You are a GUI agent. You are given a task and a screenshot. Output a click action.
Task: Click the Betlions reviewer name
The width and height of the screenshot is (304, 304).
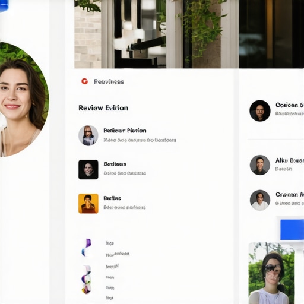tap(115, 164)
